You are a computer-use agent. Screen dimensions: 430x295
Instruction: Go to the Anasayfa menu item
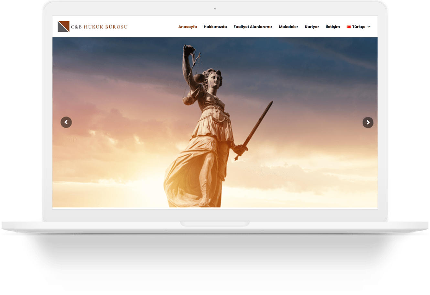188,27
